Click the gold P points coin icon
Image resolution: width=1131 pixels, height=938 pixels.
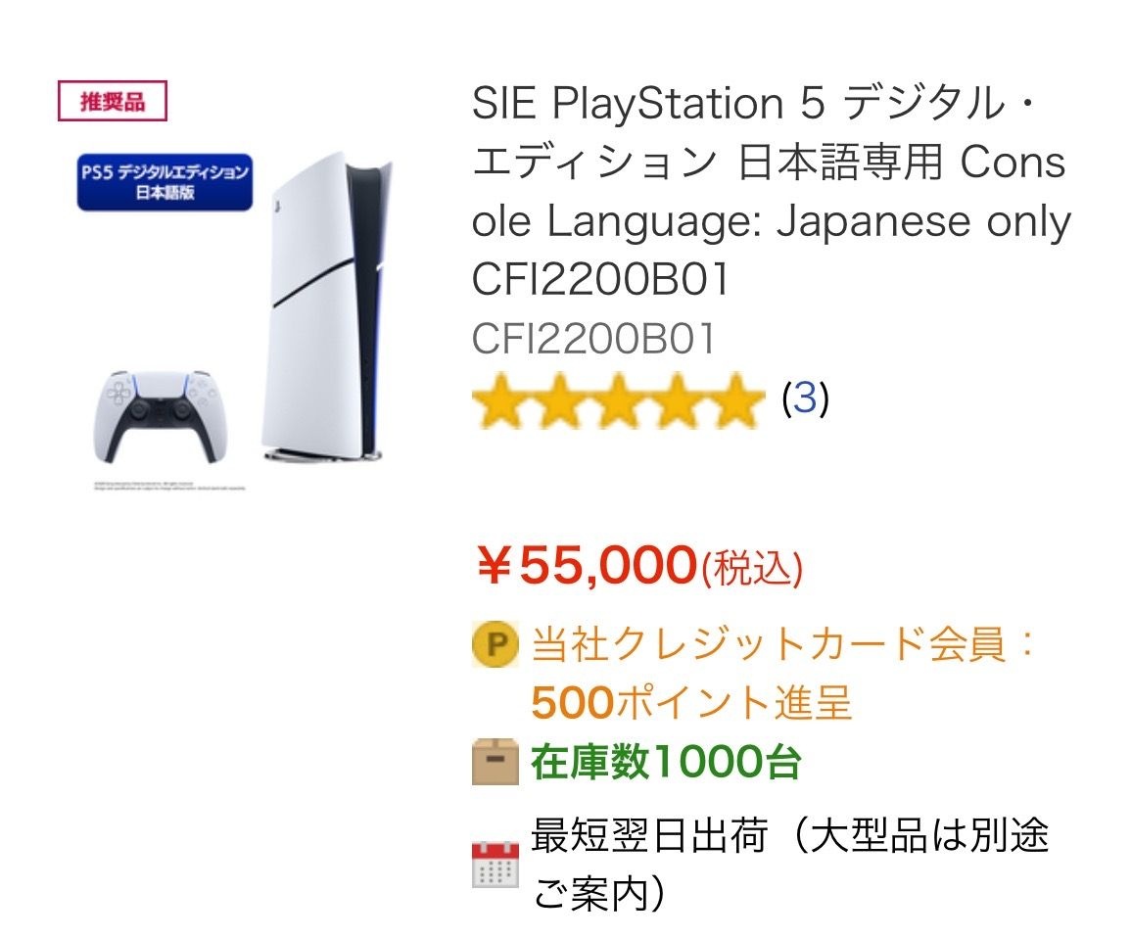coord(495,645)
